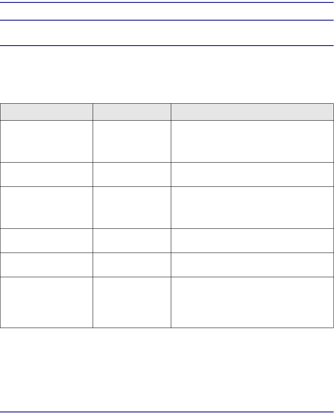Select first body row, last column cell
Image resolution: width=334 pixels, height=416 pixels.
[253, 141]
